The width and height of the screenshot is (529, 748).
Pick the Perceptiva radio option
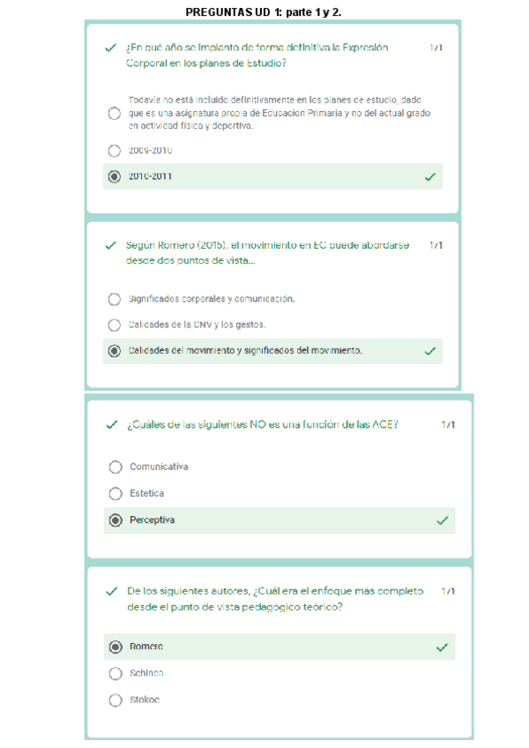(x=115, y=520)
